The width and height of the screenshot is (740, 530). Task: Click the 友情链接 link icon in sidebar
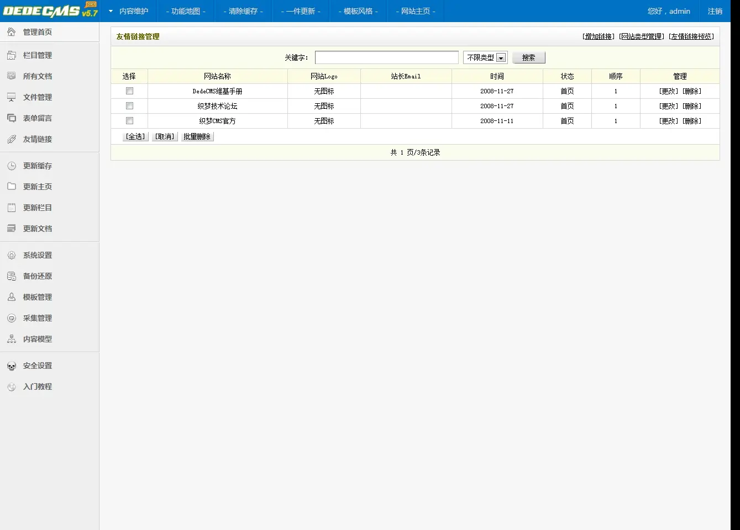click(11, 139)
